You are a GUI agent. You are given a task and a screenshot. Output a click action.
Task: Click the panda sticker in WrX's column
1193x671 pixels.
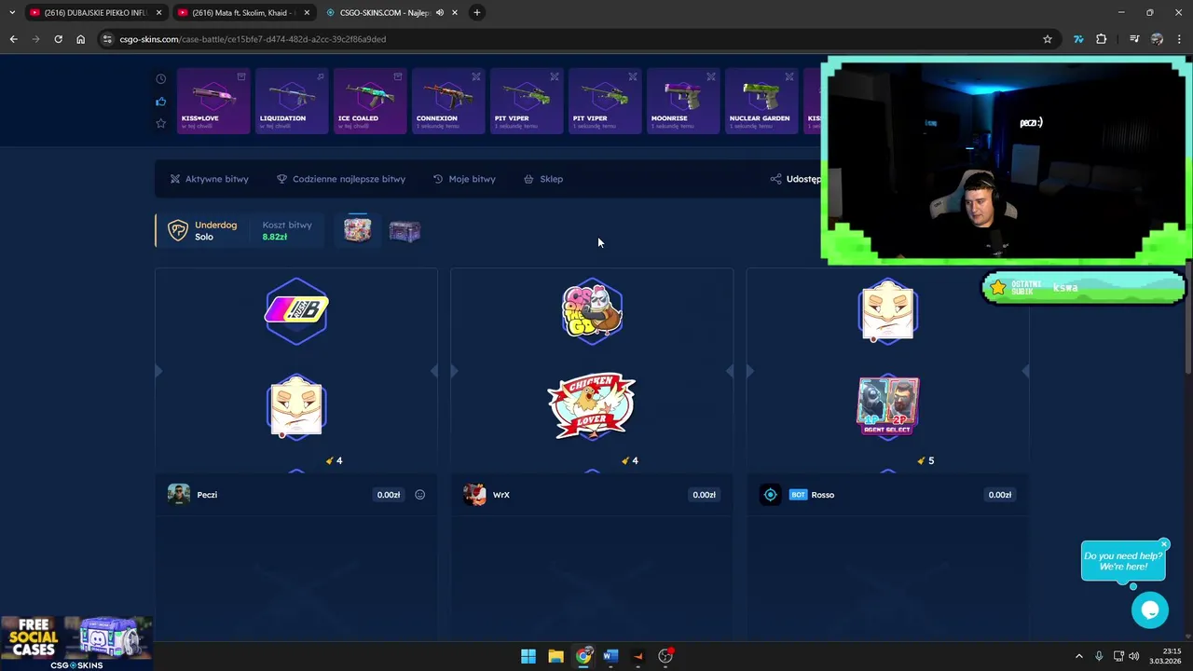pyautogui.click(x=592, y=310)
